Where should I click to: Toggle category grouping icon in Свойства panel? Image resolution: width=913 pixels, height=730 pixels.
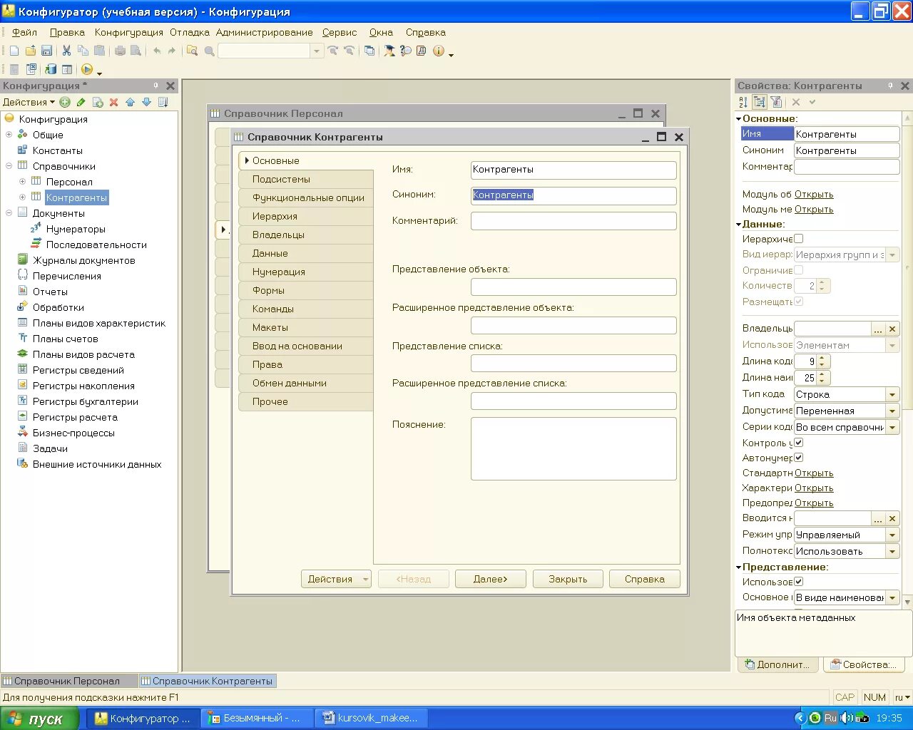click(760, 102)
